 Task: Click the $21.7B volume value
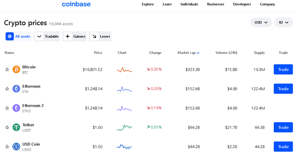point(231,127)
